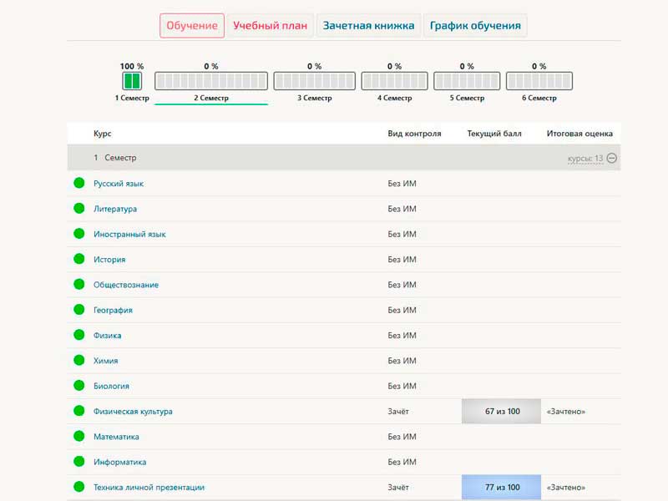This screenshot has width=668, height=501.
Task: Click green status dot for Биология
Action: click(x=79, y=386)
